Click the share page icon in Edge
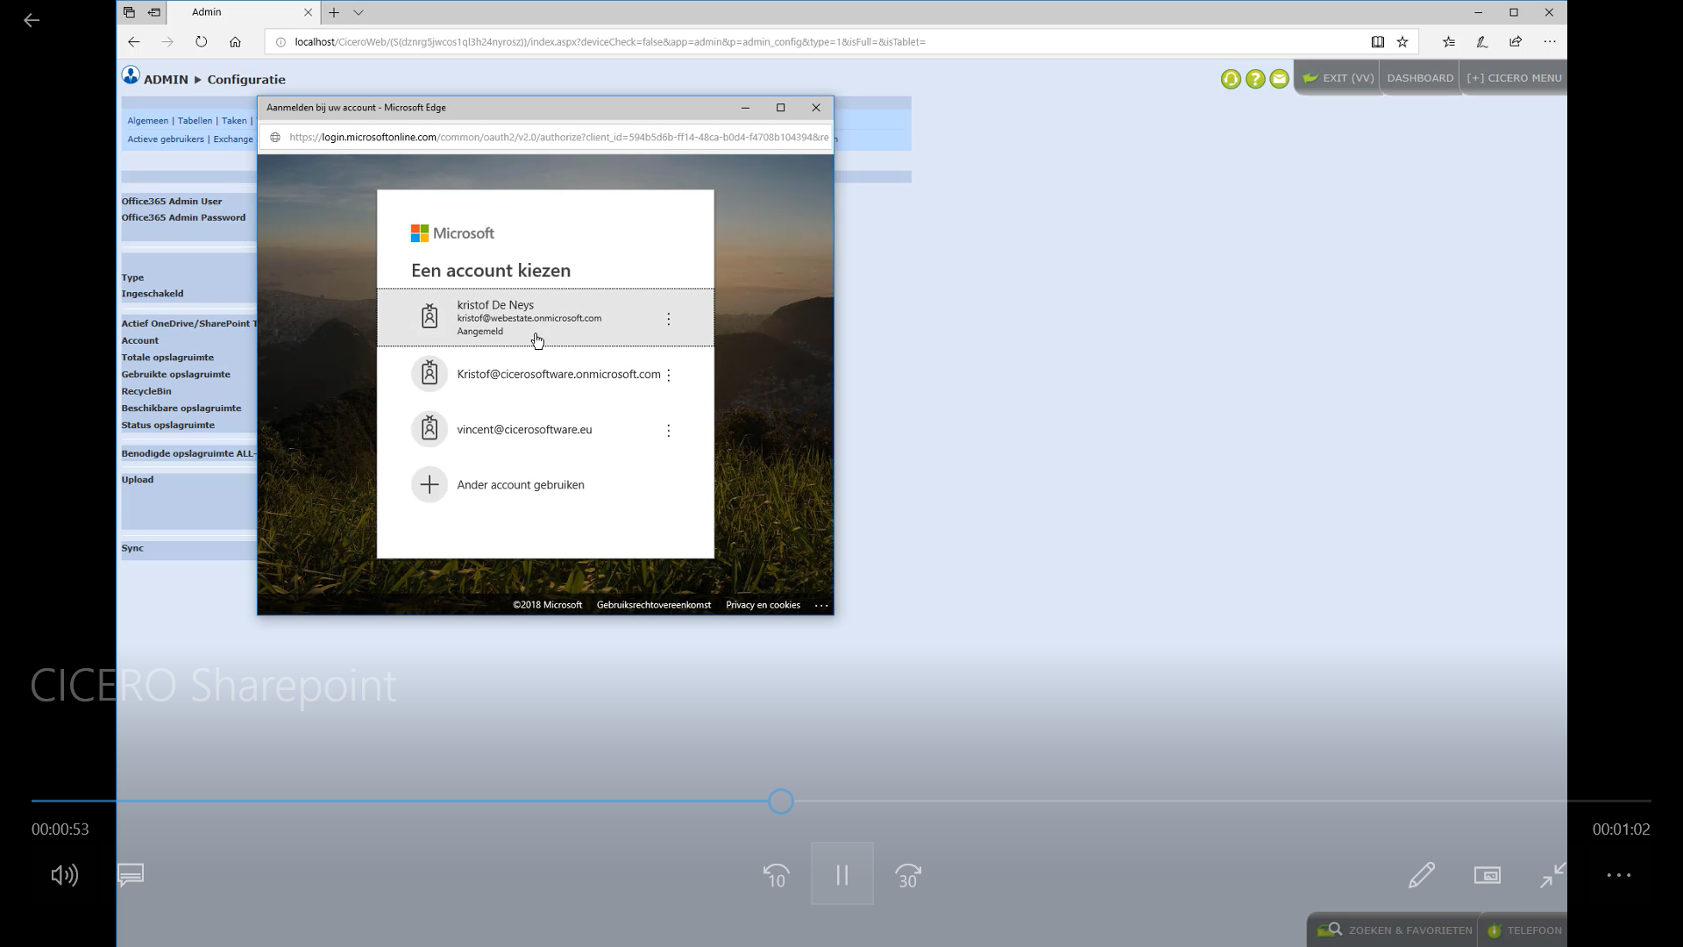Image resolution: width=1683 pixels, height=947 pixels. click(1516, 41)
